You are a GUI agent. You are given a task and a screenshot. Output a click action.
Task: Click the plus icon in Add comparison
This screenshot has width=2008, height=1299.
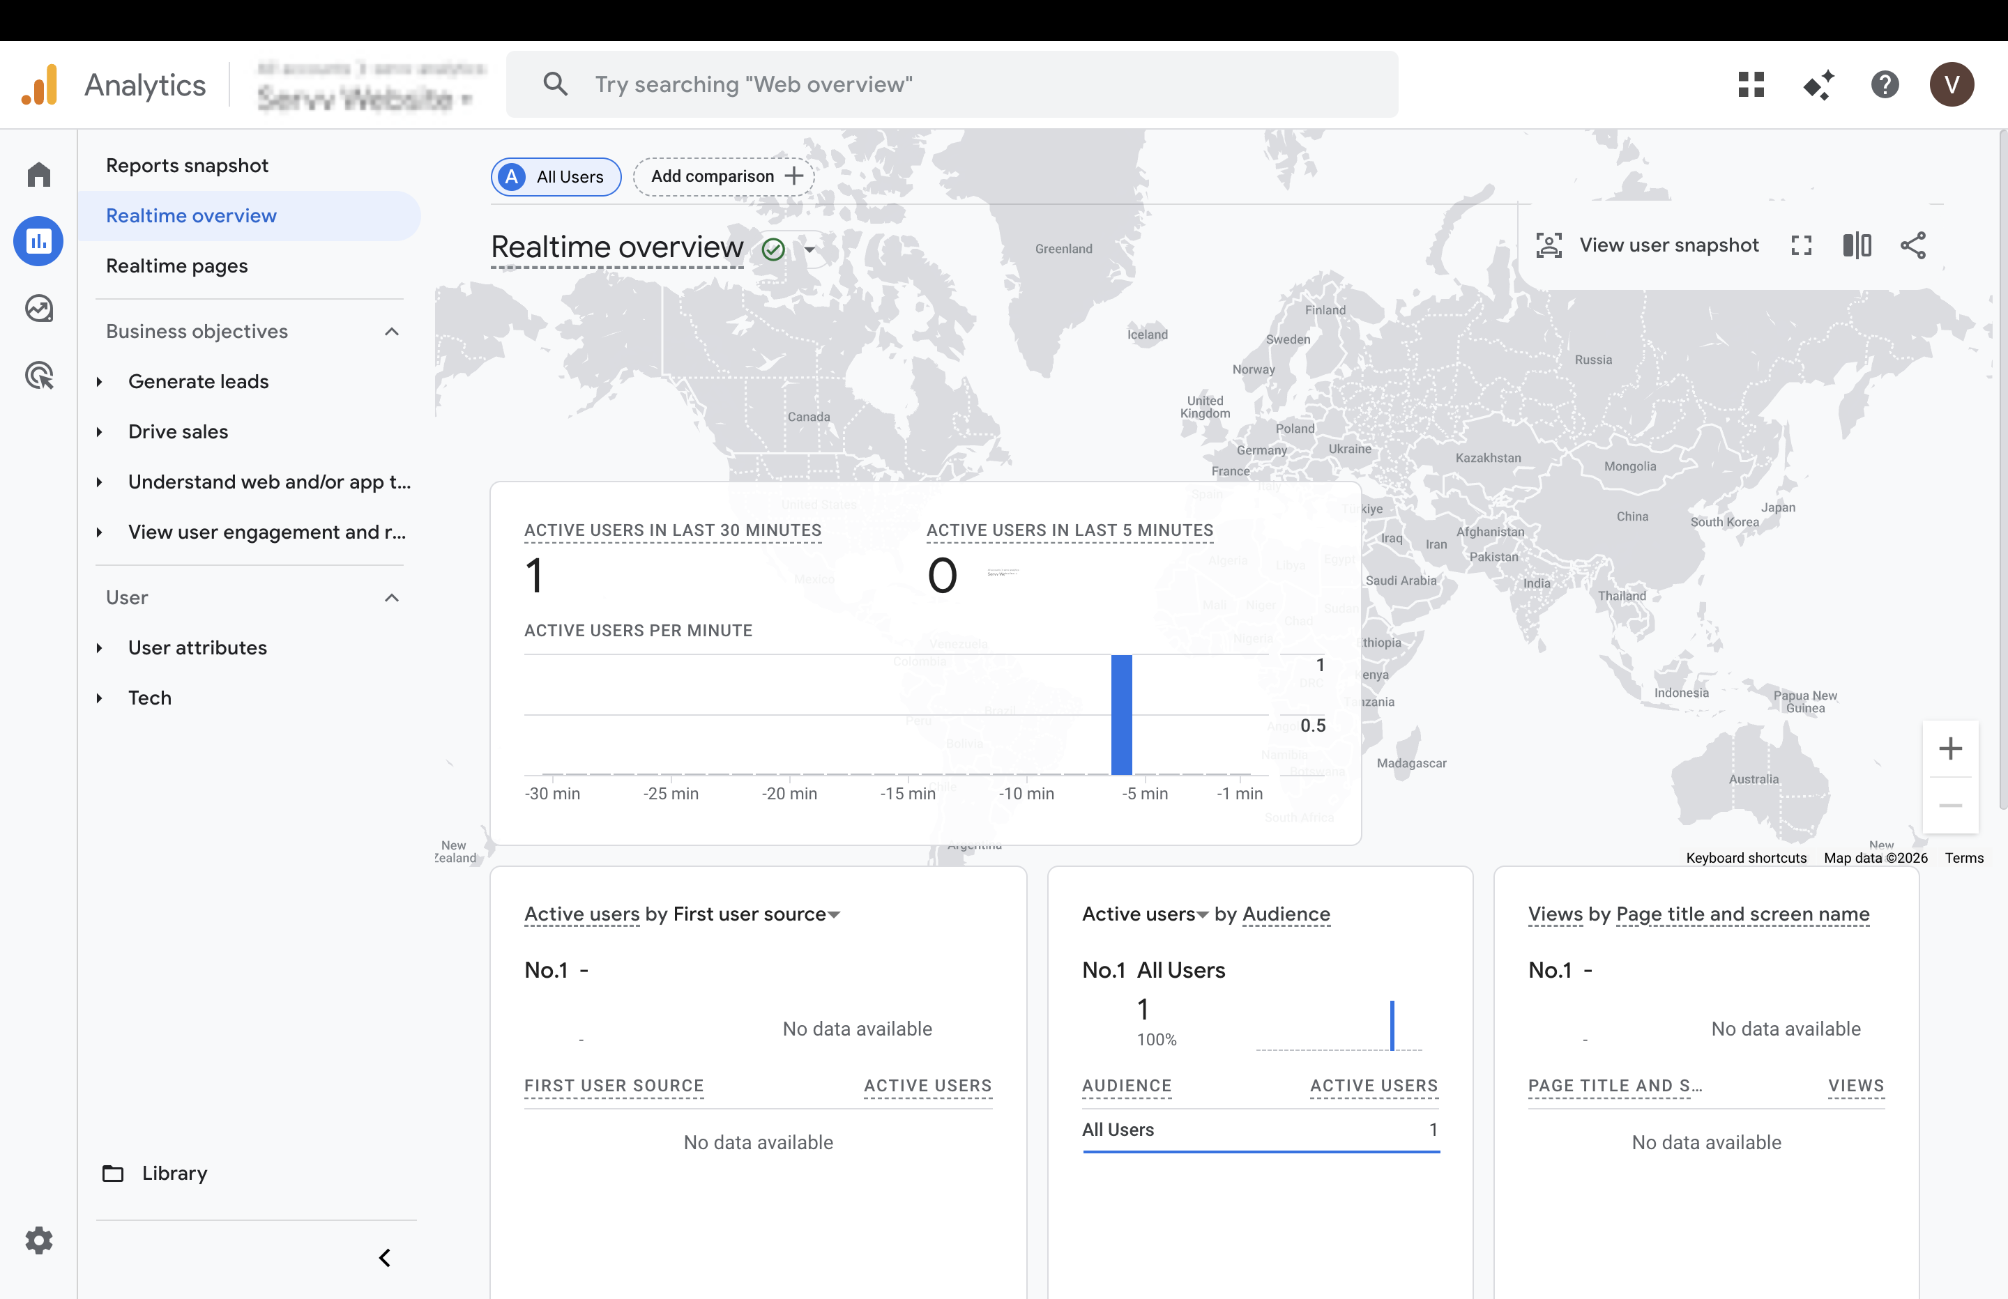[794, 176]
